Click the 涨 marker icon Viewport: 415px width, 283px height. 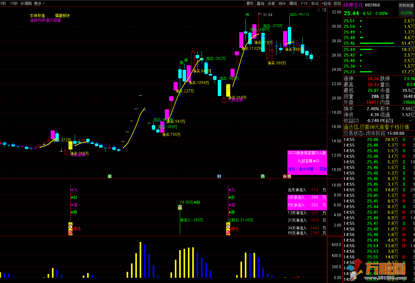(285, 176)
